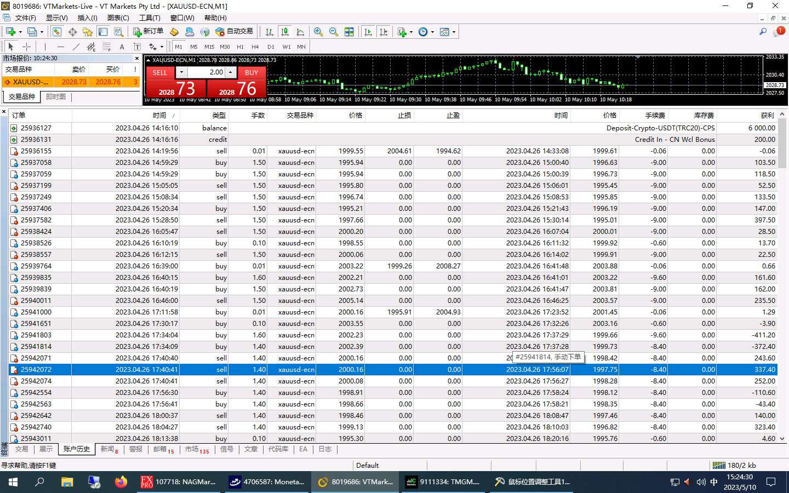Screen dimensions: 789x493
Task: Expand the indicators dropdown arrow
Action: pyautogui.click(x=411, y=32)
